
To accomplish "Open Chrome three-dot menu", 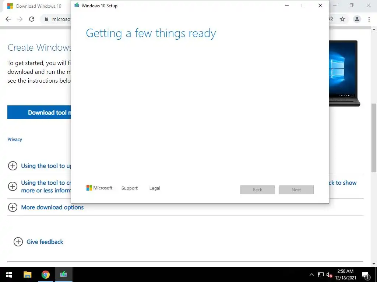I will click(x=369, y=19).
